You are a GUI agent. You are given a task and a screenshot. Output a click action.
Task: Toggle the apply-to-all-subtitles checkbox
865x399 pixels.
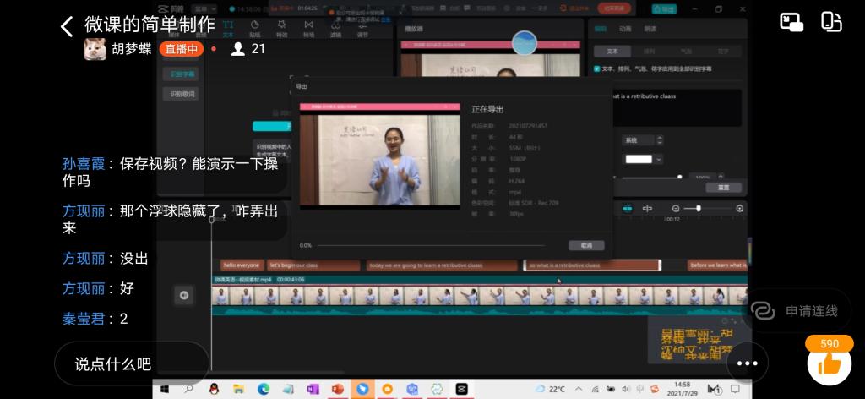click(x=597, y=68)
